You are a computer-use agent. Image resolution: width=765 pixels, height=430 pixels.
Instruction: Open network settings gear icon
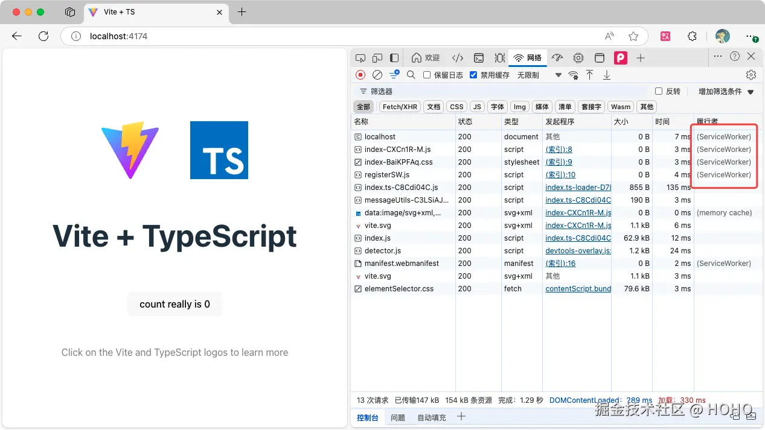[751, 75]
